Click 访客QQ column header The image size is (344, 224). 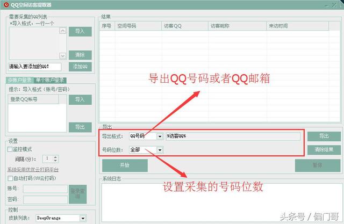click(x=185, y=26)
